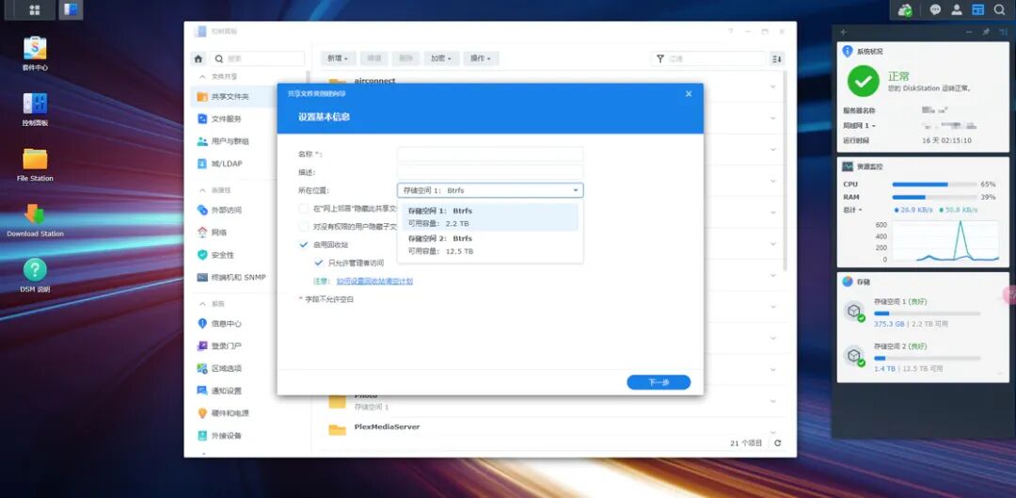This screenshot has width=1016, height=498.
Task: Click the cloud status icon in top bar
Action: point(905,9)
